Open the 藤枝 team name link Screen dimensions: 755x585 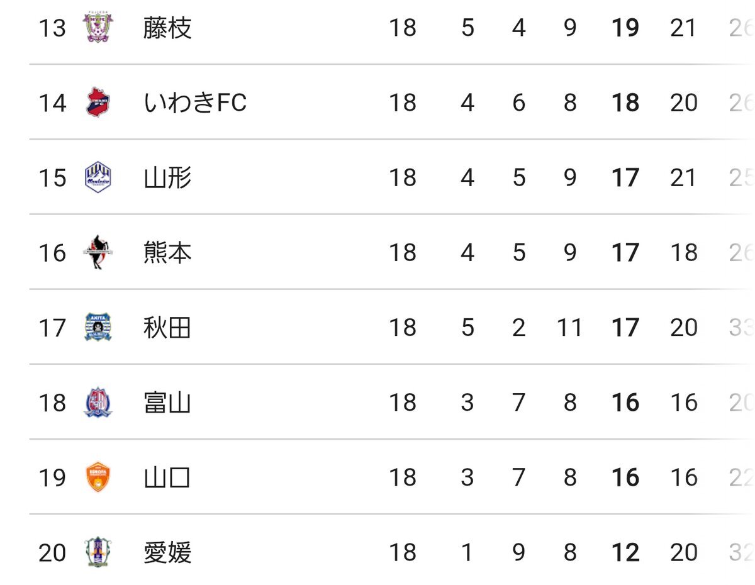[167, 28]
